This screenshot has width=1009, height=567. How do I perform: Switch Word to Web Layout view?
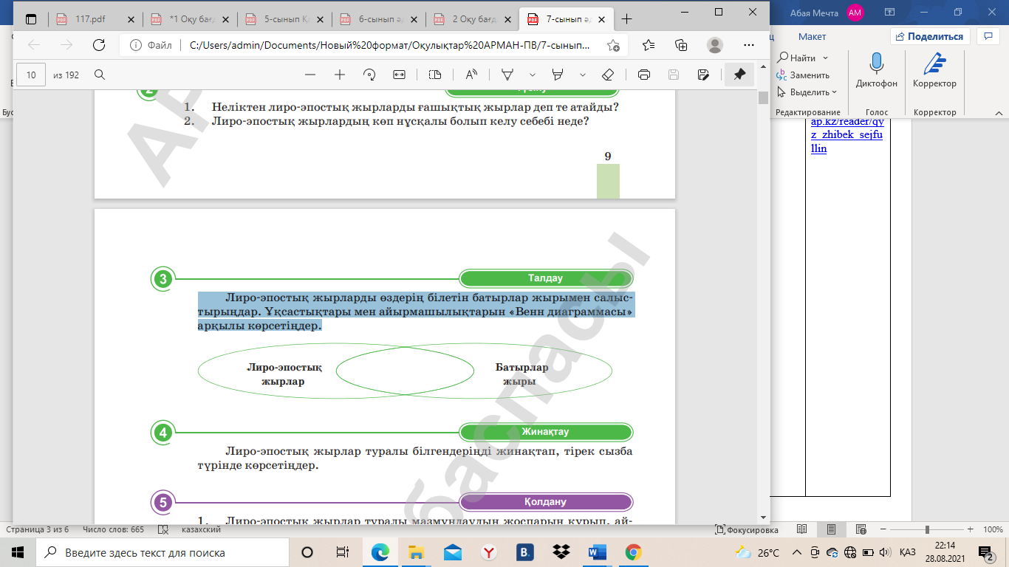pyautogui.click(x=861, y=529)
